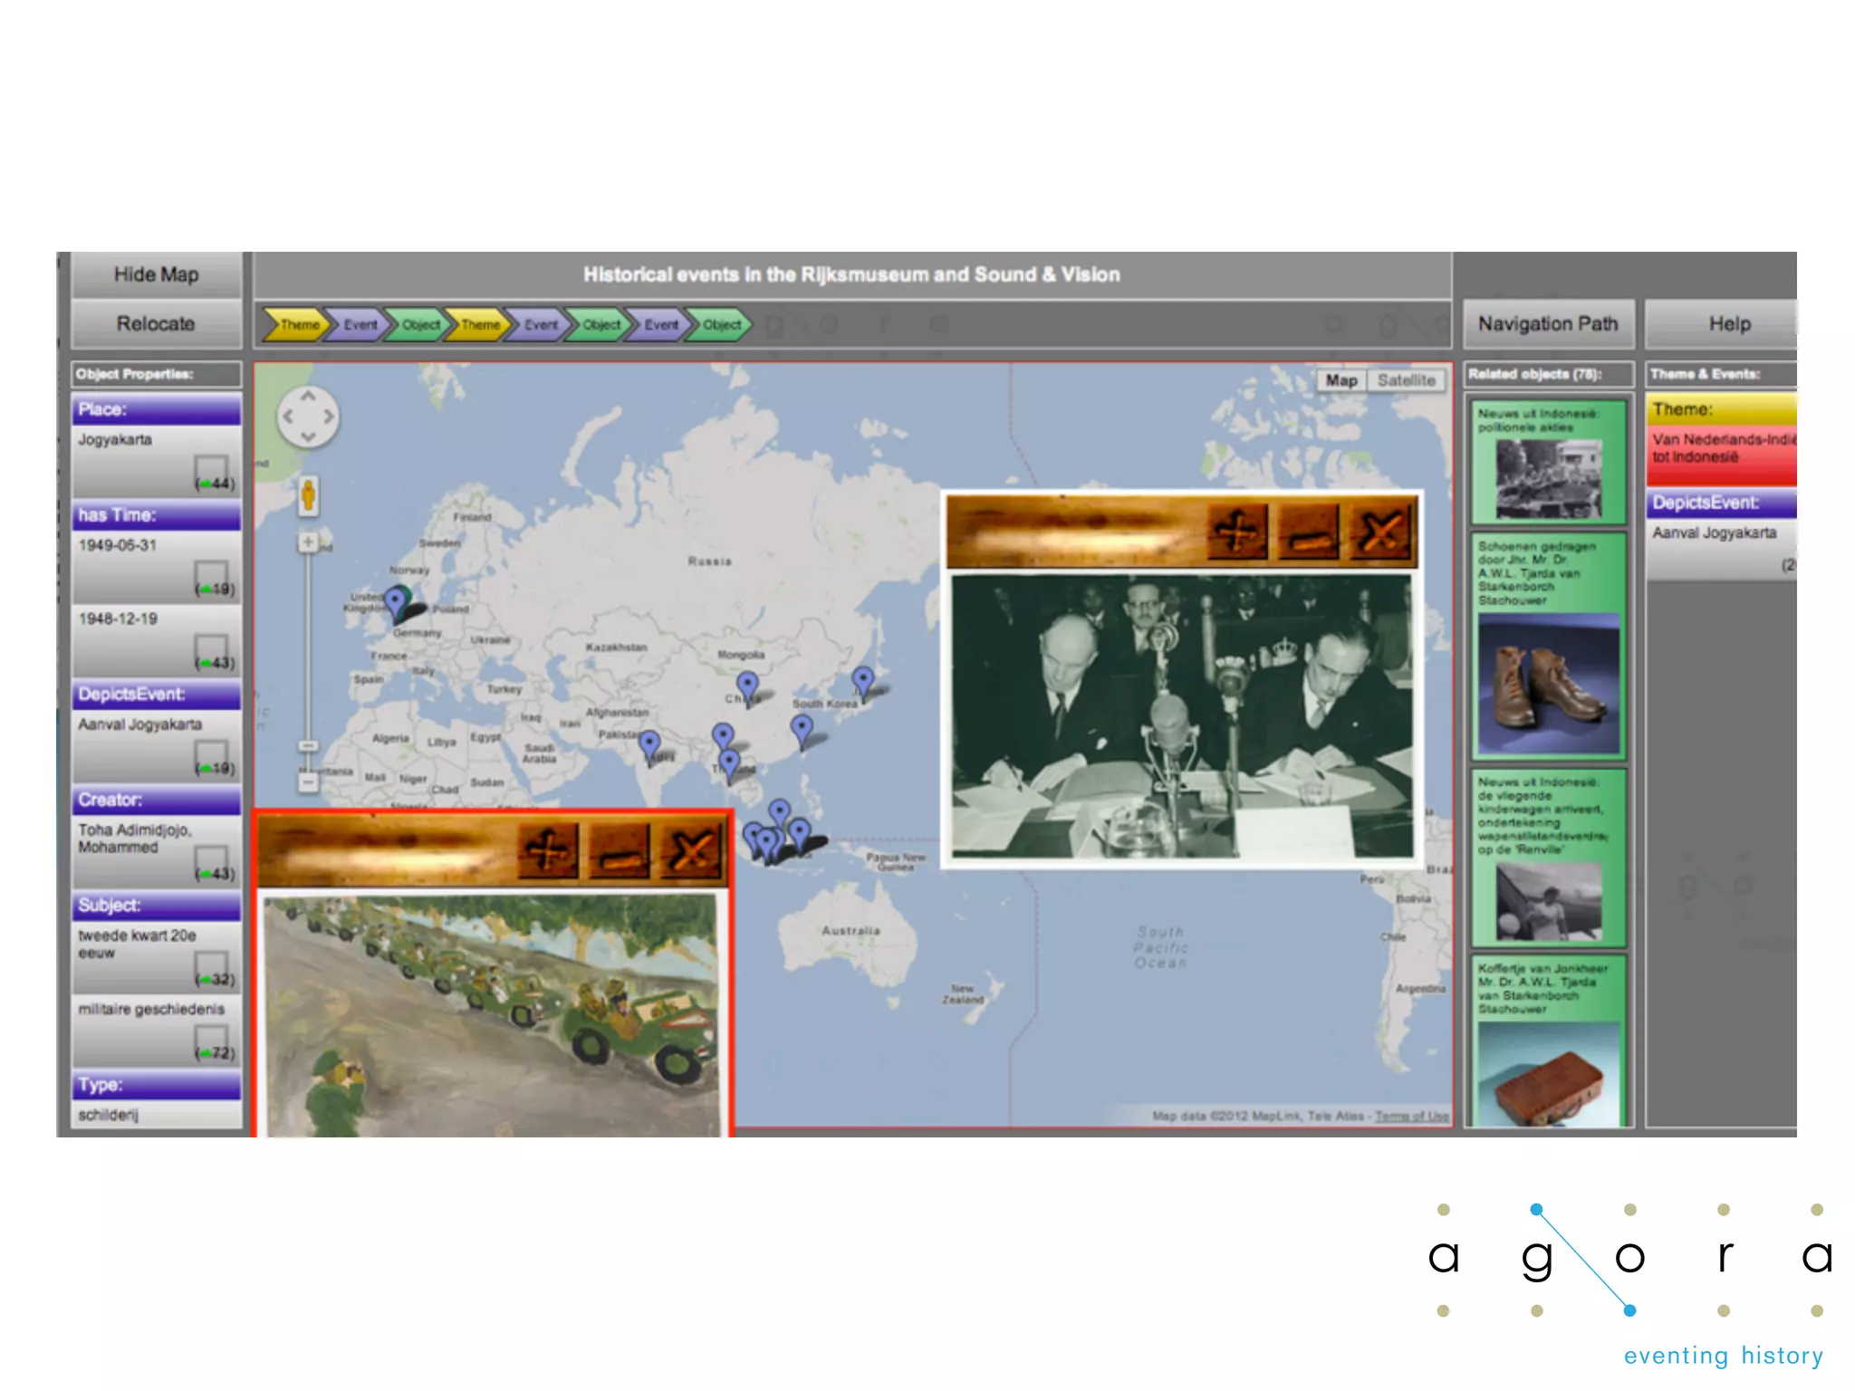This screenshot has width=1855, height=1391.
Task: Close the painting popup with X icon
Action: (691, 851)
